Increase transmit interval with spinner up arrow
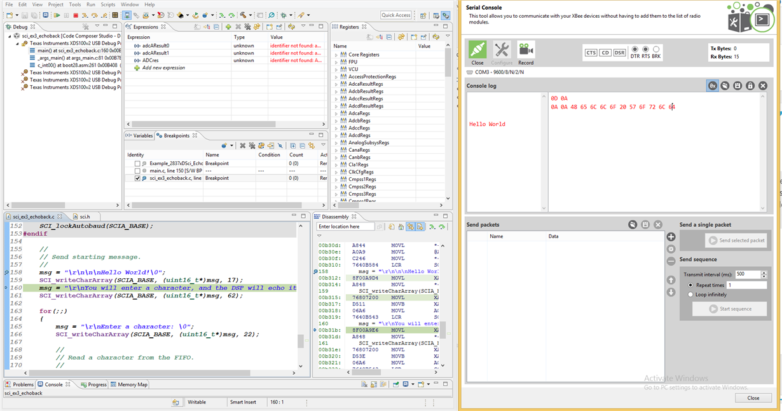 point(764,273)
